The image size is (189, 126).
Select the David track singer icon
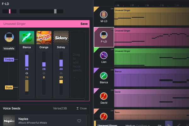(x=104, y=96)
